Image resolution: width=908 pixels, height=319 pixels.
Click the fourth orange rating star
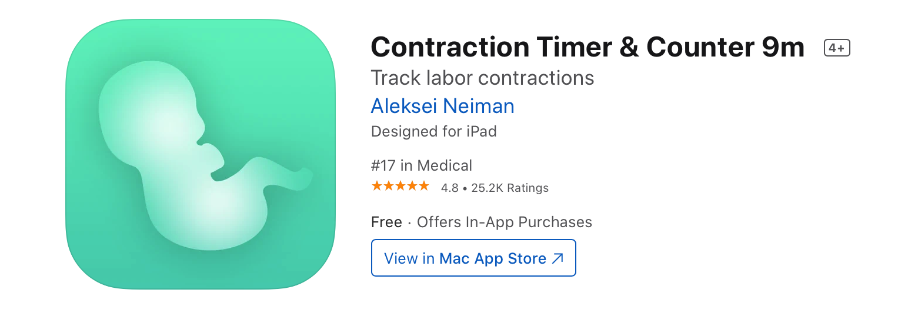point(412,187)
